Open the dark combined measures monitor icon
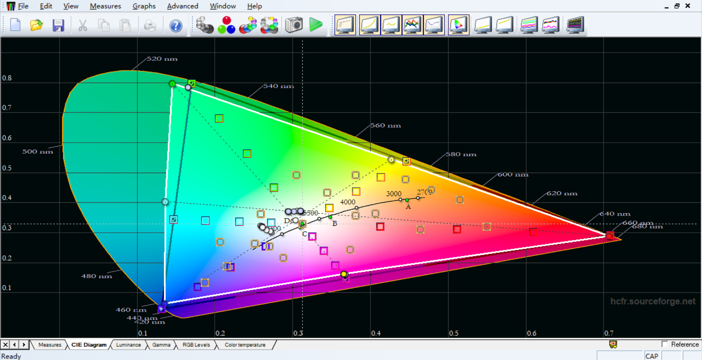Image resolution: width=702 pixels, height=360 pixels. click(x=575, y=25)
